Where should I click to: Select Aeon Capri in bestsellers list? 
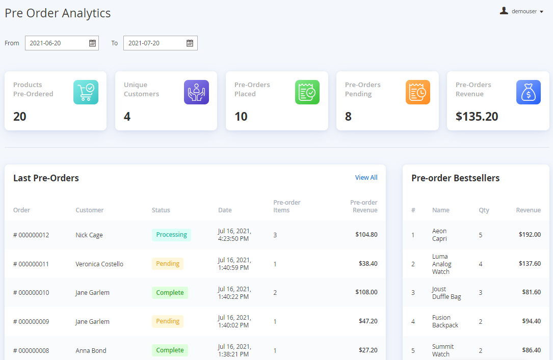(x=439, y=235)
